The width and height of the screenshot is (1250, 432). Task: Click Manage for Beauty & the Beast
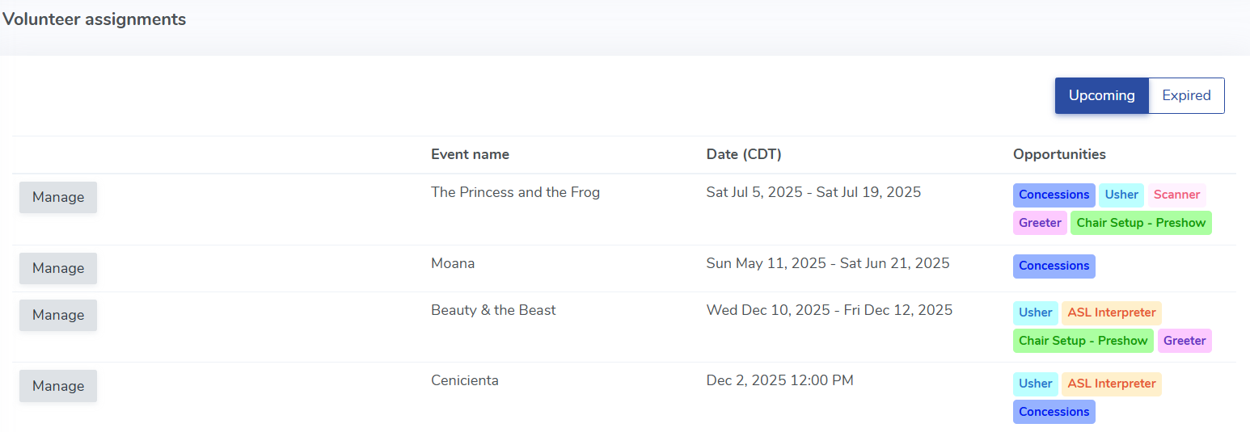coord(58,315)
